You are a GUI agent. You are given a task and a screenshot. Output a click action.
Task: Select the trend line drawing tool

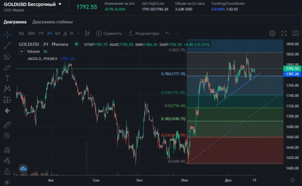tap(7, 46)
